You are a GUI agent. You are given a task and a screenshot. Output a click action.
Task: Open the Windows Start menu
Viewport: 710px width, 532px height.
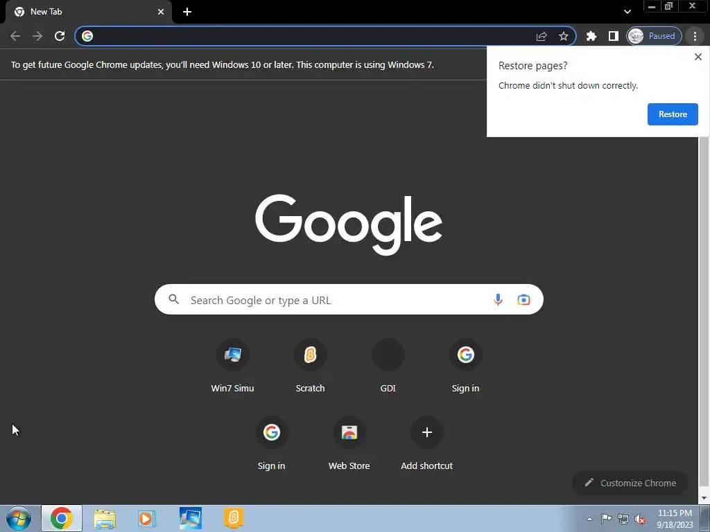coord(19,518)
